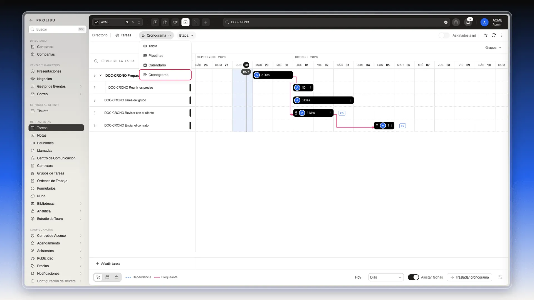
Task: Open the Tareas tab next to Directorio
Action: [123, 35]
